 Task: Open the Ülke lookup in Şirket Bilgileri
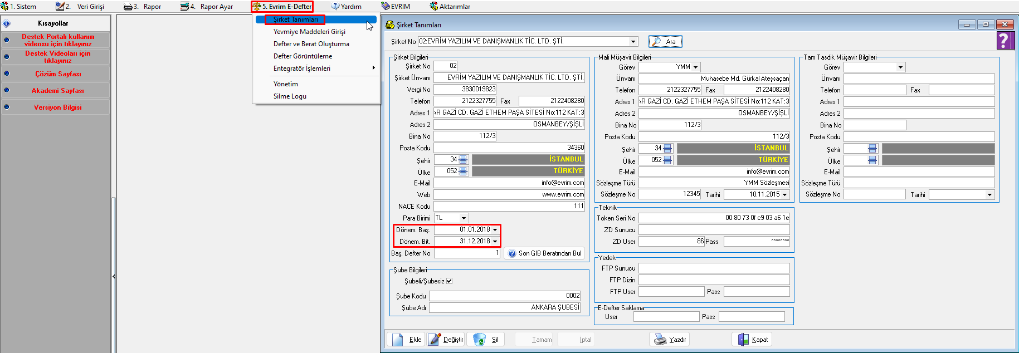tap(463, 171)
